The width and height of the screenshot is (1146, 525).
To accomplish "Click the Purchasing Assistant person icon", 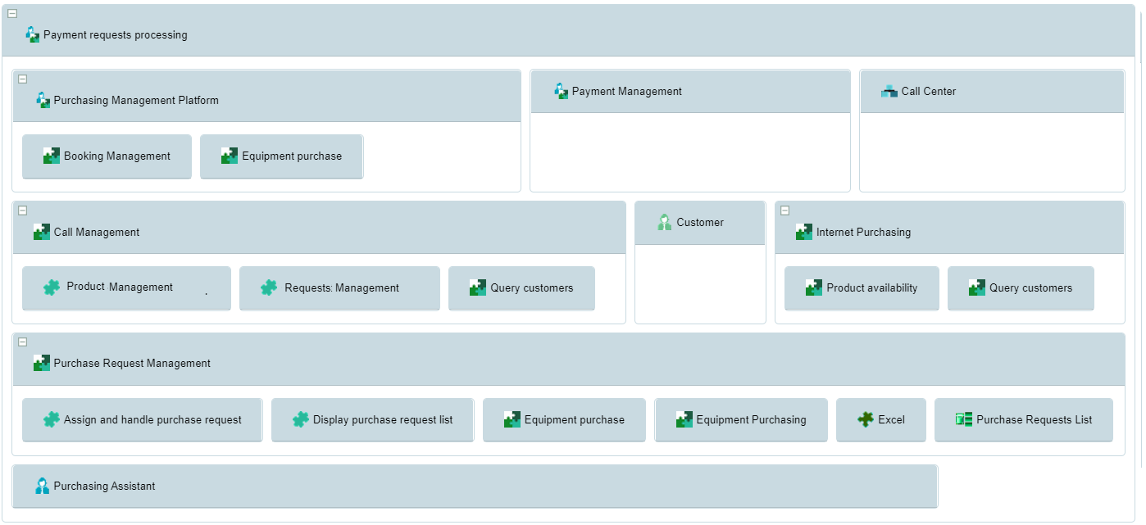I will pyautogui.click(x=43, y=486).
